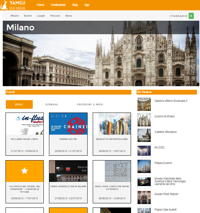
Task: Open the Soul Food event image
Action: tap(112, 171)
